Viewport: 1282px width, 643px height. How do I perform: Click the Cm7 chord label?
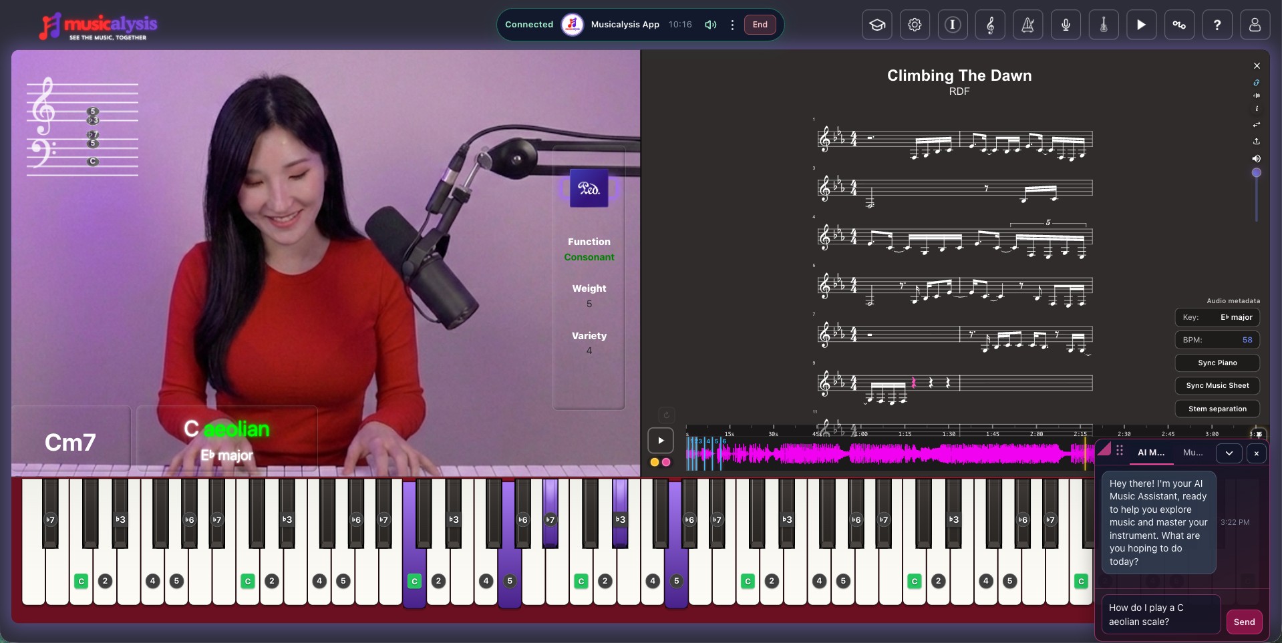click(x=70, y=442)
